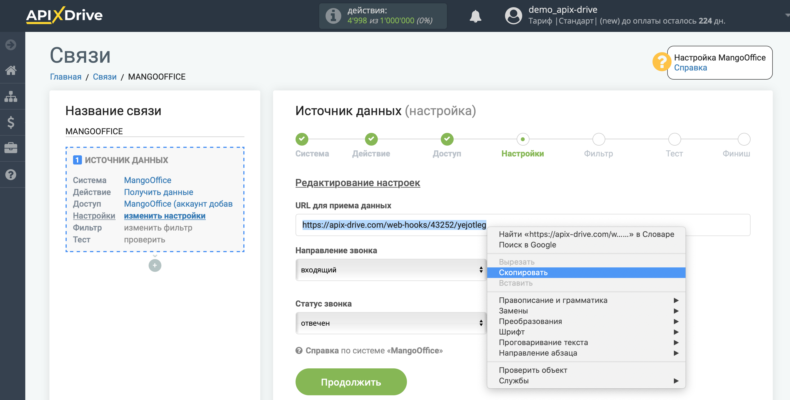The width and height of the screenshot is (790, 400).
Task: Click the изменить фильтр text
Action: [x=158, y=227]
